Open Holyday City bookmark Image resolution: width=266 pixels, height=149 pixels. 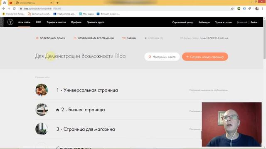(13, 14)
